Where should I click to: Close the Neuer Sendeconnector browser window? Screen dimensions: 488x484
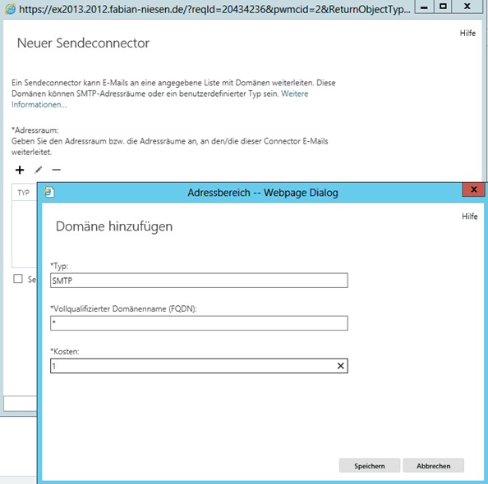[x=467, y=7]
